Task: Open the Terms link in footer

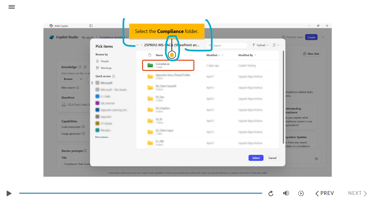Action: click(x=247, y=173)
